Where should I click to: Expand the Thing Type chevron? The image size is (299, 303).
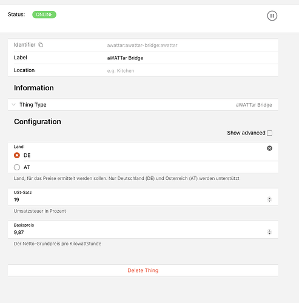point(13,105)
